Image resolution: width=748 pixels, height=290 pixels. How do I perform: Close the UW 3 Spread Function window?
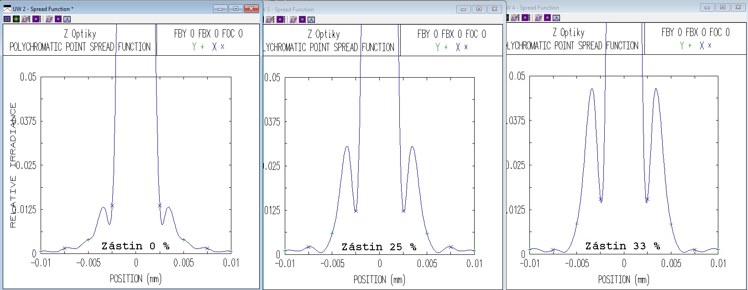click(495, 9)
